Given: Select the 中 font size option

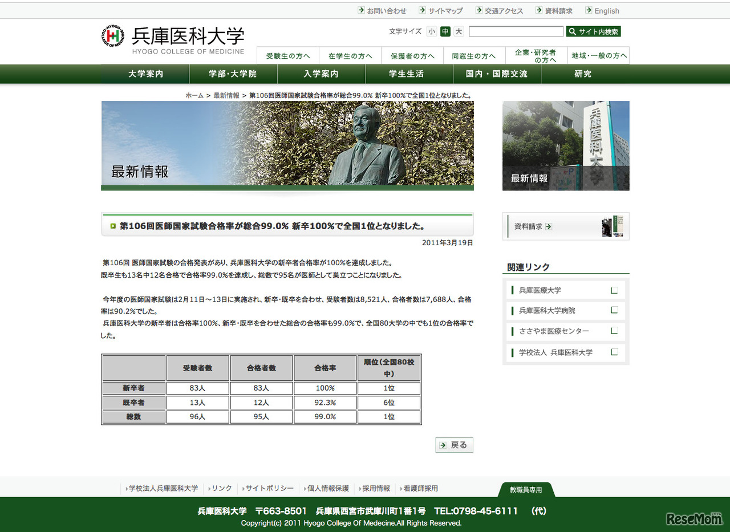Looking at the screenshot, I should point(445,31).
